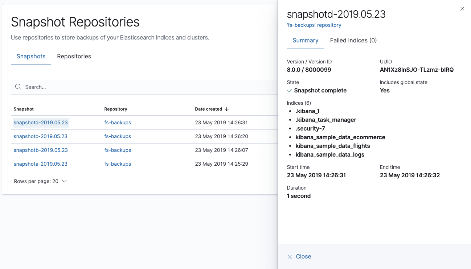Click the search magnifier icon
471x269 pixels.
pyautogui.click(x=18, y=87)
